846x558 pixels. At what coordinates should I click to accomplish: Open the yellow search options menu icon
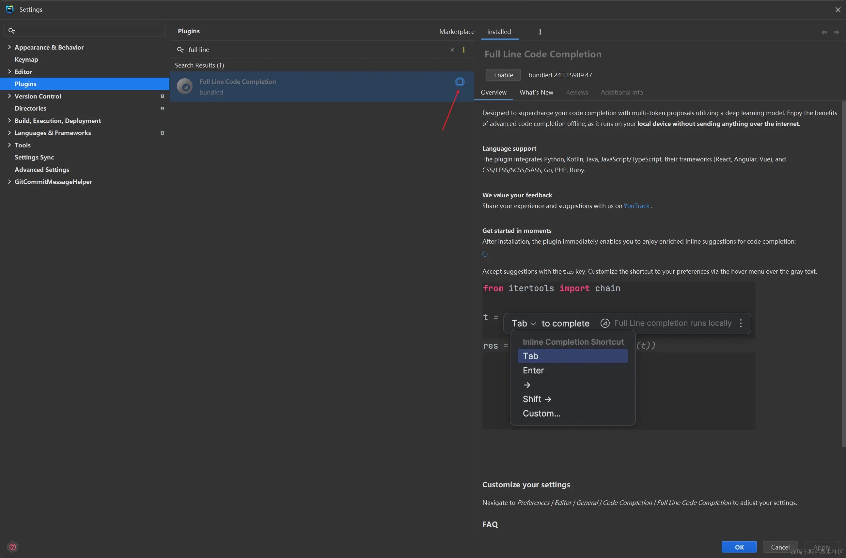click(x=463, y=50)
